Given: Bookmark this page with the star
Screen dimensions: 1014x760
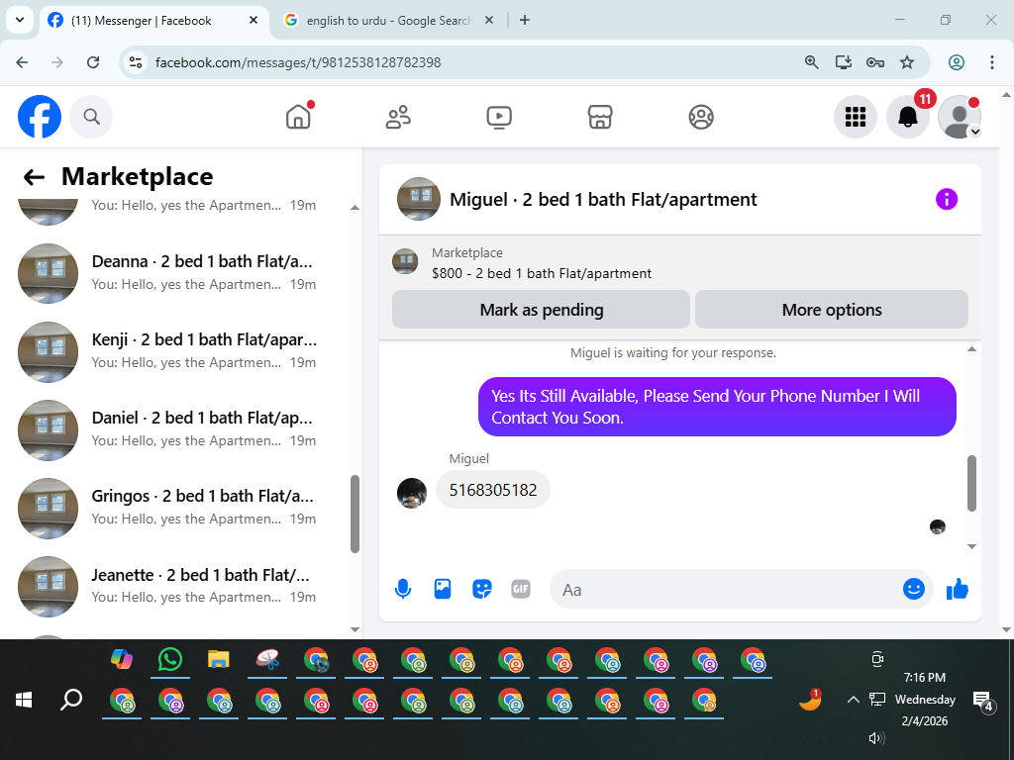Looking at the screenshot, I should [907, 62].
